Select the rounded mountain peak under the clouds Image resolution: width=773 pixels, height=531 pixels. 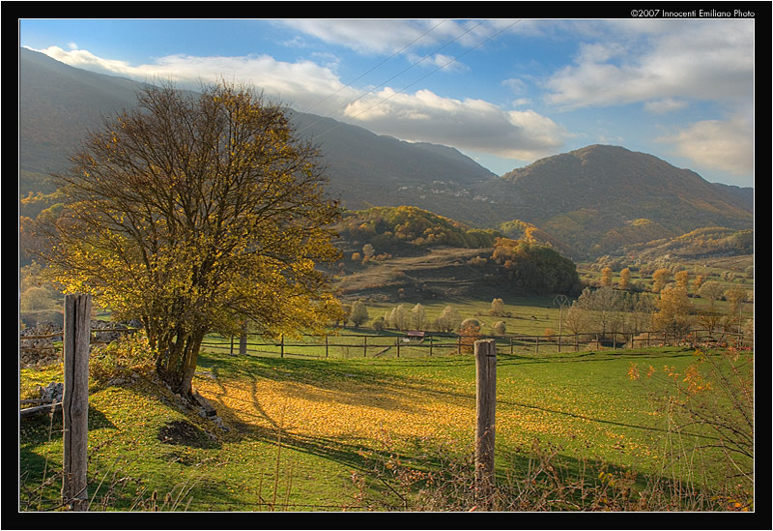pyautogui.click(x=601, y=166)
